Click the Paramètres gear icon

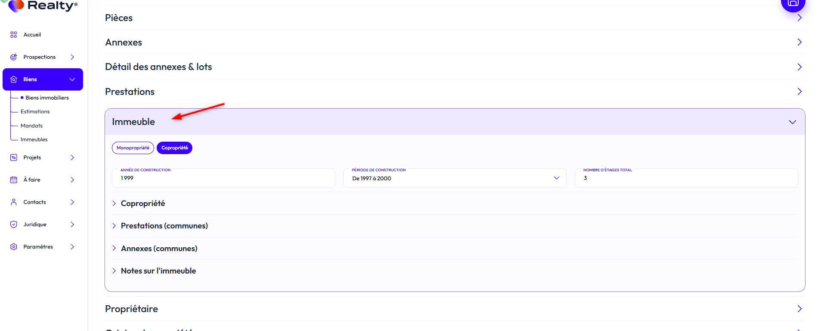pyautogui.click(x=14, y=247)
